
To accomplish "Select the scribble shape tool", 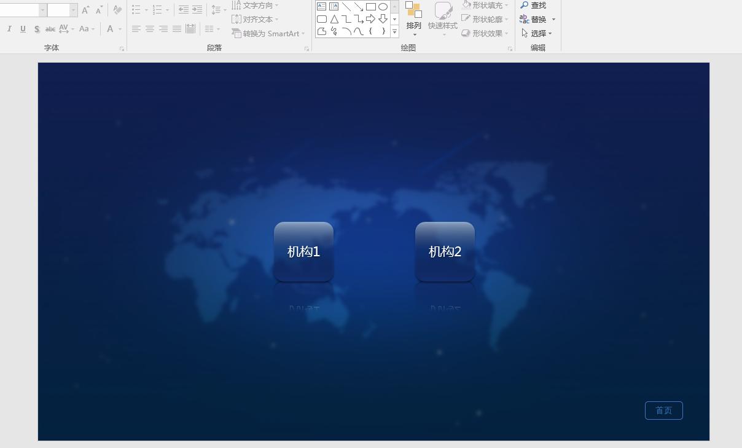I will point(334,31).
